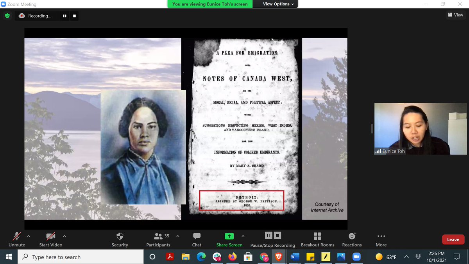Stop recording from top-left indicator
The height and width of the screenshot is (264, 469).
(74, 16)
